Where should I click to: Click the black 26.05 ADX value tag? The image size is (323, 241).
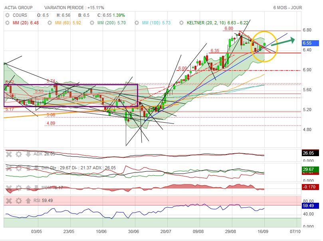tap(310, 153)
